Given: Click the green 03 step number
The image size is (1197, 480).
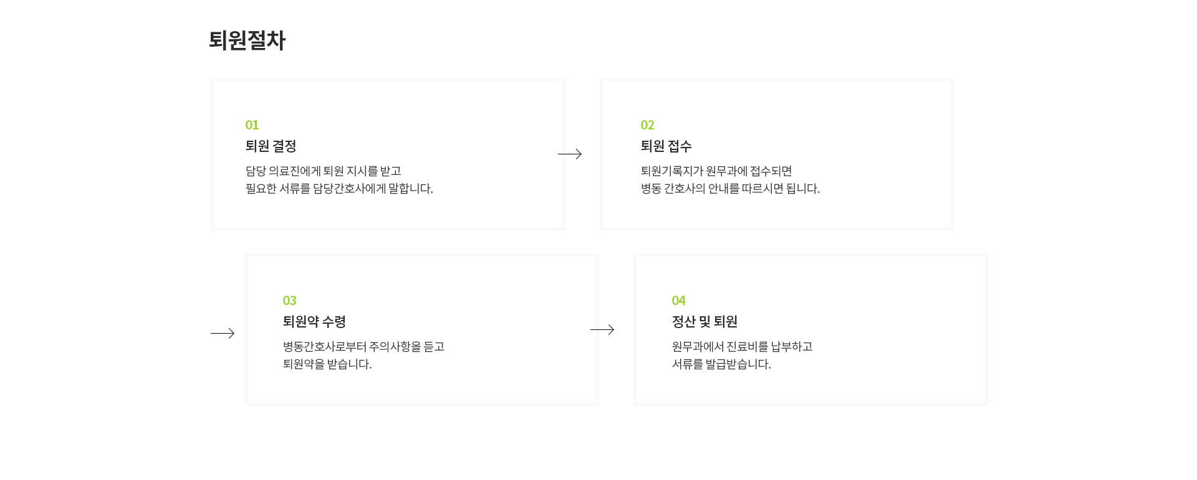Looking at the screenshot, I should point(290,301).
